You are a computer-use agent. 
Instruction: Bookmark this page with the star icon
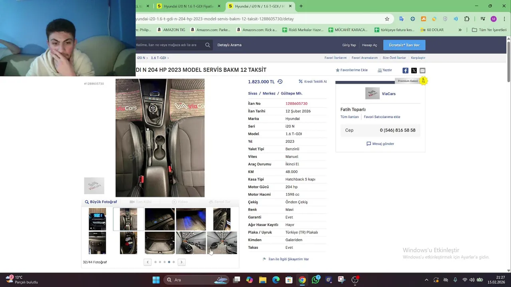(387, 19)
